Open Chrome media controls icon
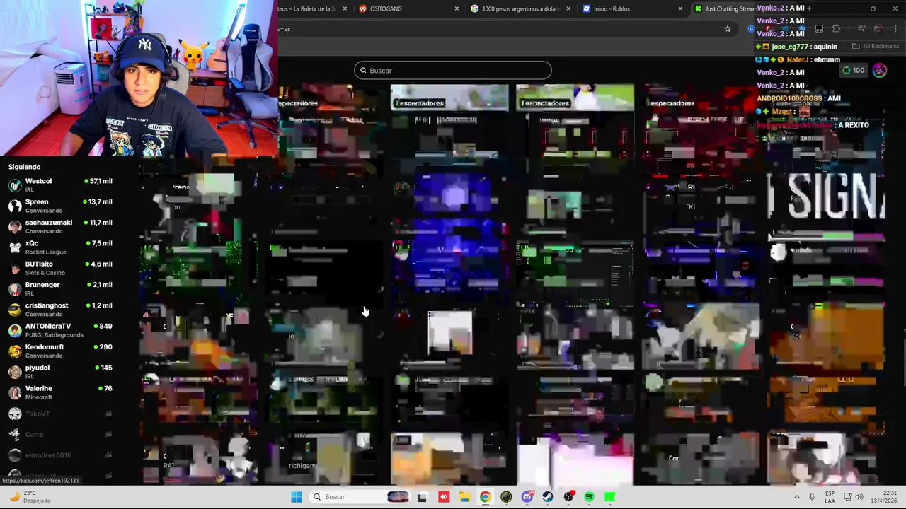Viewport: 906px width, 509px height. pyautogui.click(x=861, y=29)
